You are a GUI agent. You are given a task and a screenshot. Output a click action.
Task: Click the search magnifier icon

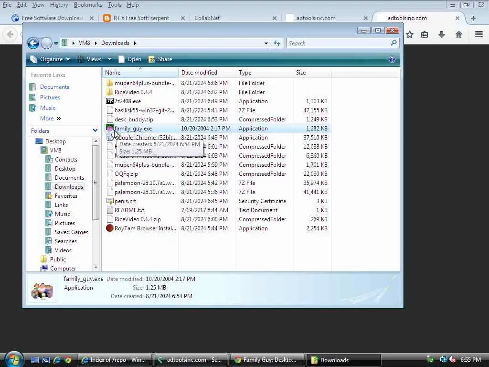(x=393, y=43)
